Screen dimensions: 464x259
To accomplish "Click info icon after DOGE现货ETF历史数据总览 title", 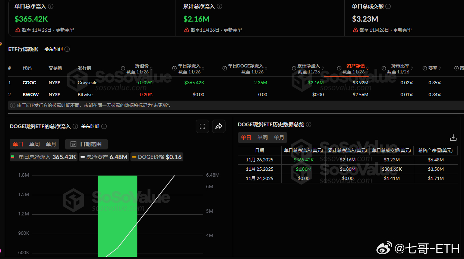I will point(309,124).
